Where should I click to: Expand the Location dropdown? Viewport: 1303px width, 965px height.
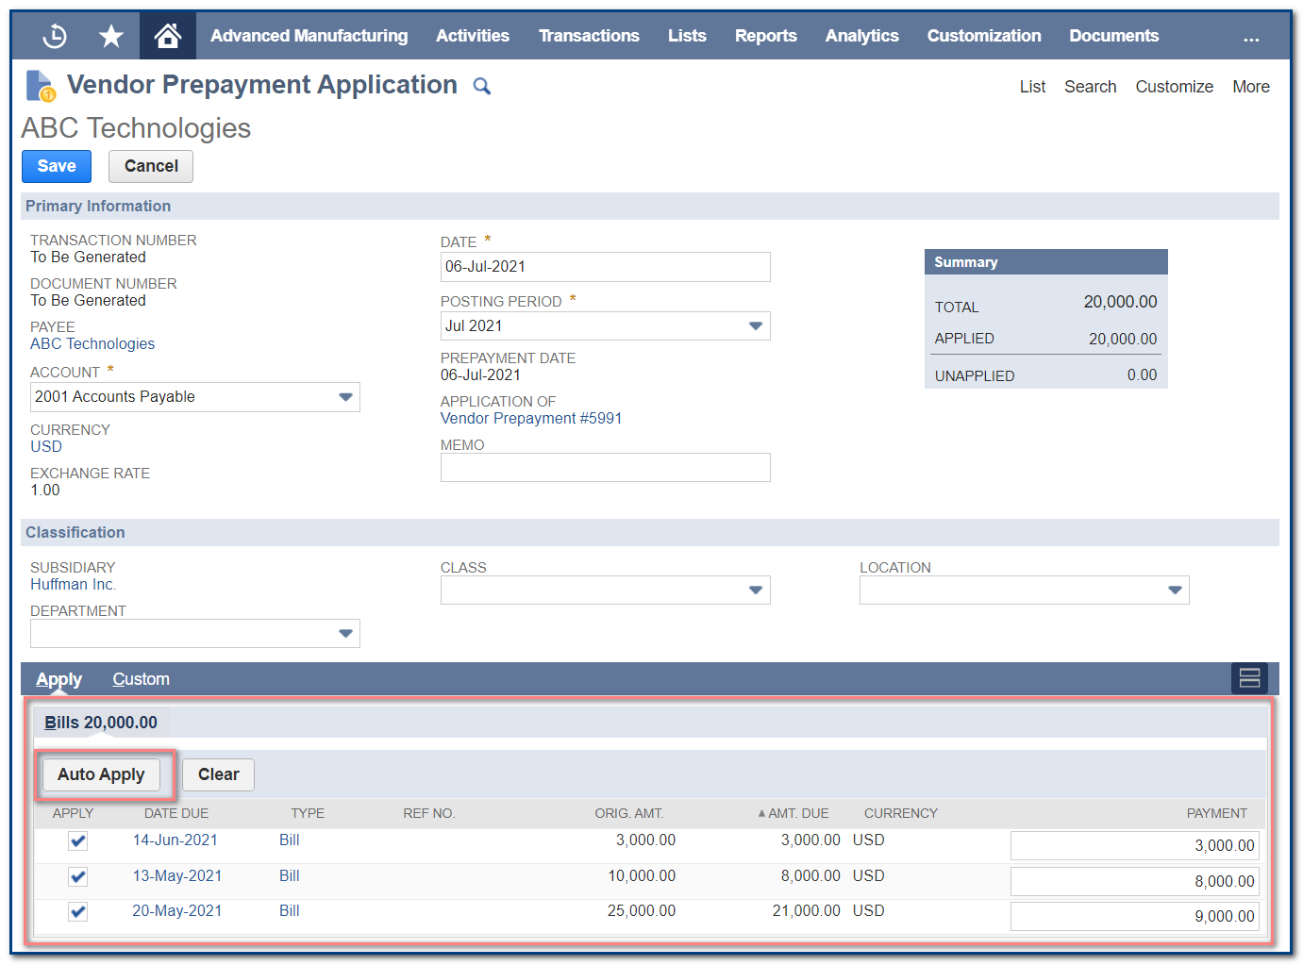click(x=1175, y=591)
